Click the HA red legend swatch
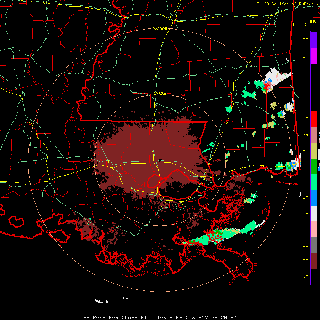Viewport: 320px width, 320px height. 314,119
